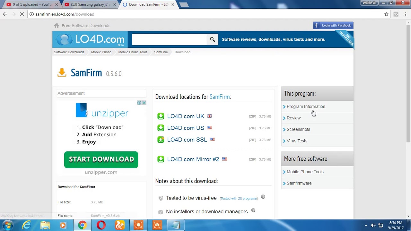Click the browser address bar URL
The width and height of the screenshot is (411, 231).
point(65,14)
